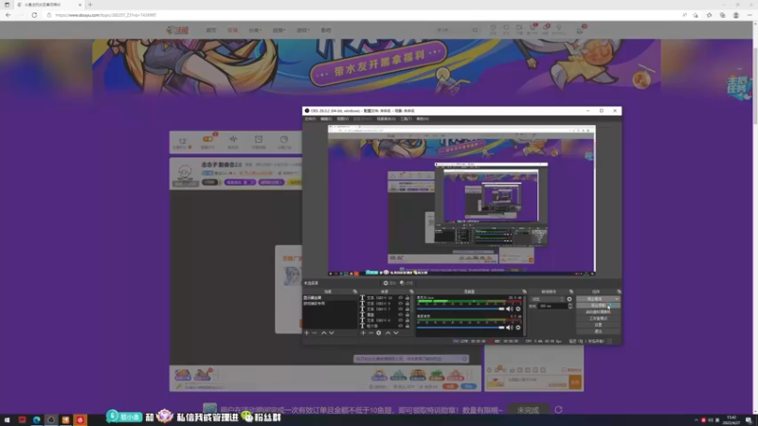Click the browser page vertical scrollbar
The width and height of the screenshot is (758, 426).
pos(755,218)
